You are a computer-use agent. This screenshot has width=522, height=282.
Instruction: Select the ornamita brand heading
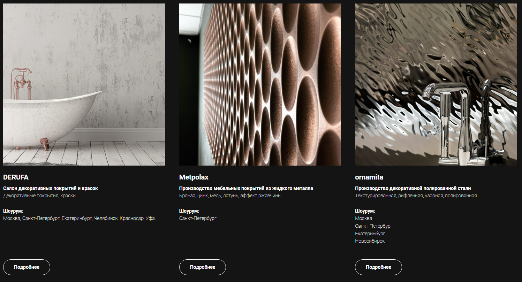coord(369,177)
